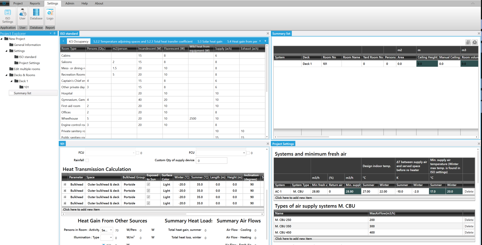Click the list layout icon in Summary list
The width and height of the screenshot is (482, 245).
468,42
